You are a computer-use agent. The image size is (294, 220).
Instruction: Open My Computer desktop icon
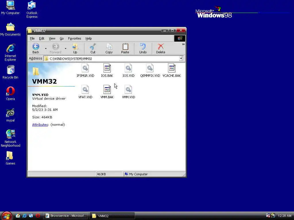click(x=10, y=8)
